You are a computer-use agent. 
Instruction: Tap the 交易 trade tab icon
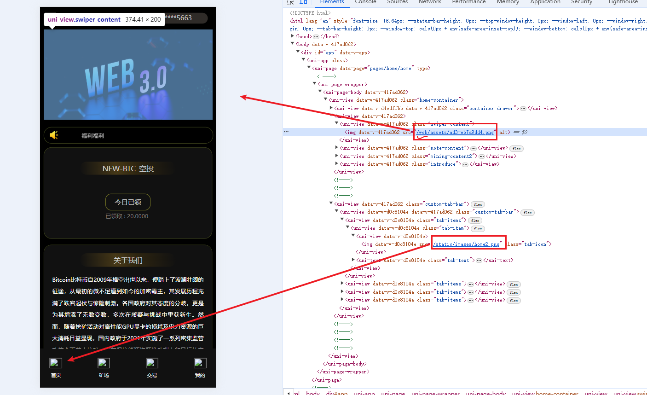pos(152,363)
